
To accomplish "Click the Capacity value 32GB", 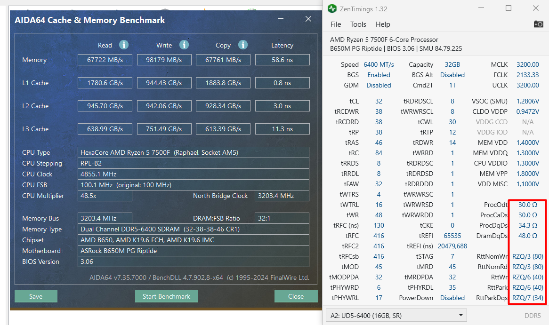I will pos(452,65).
